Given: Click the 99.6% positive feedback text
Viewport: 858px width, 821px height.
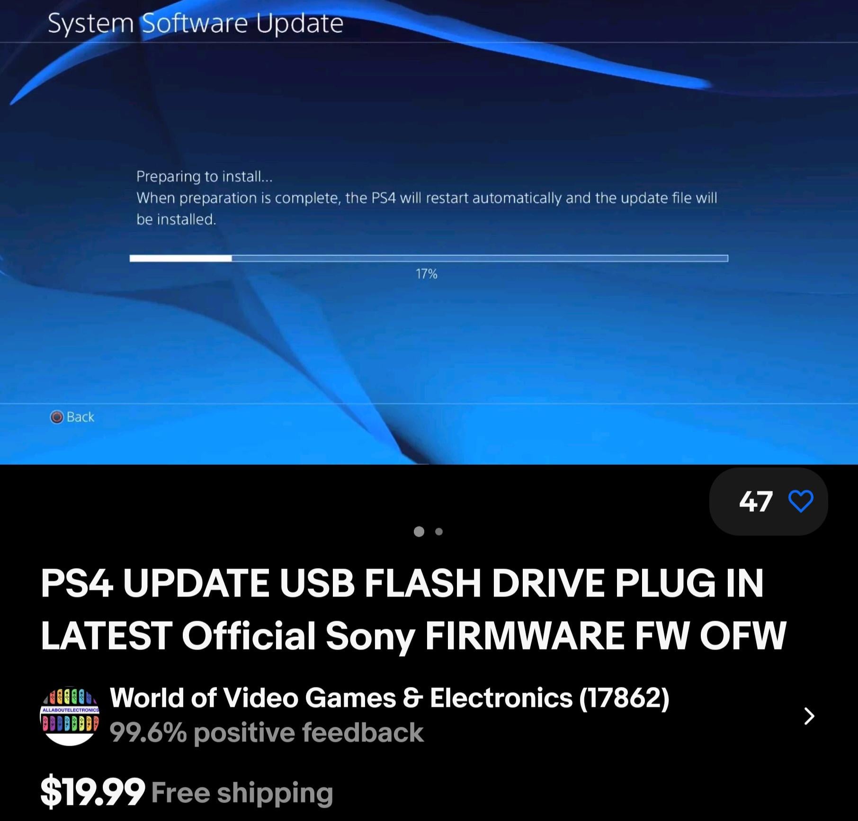Looking at the screenshot, I should (267, 732).
